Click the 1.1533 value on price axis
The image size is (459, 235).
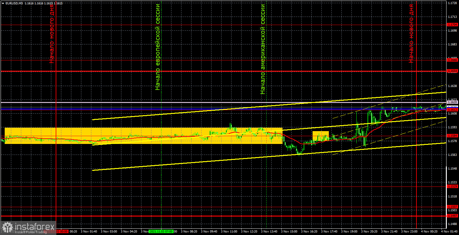453,182
